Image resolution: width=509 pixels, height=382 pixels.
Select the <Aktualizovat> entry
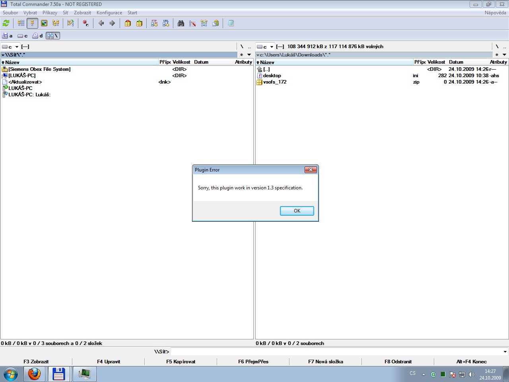point(25,82)
